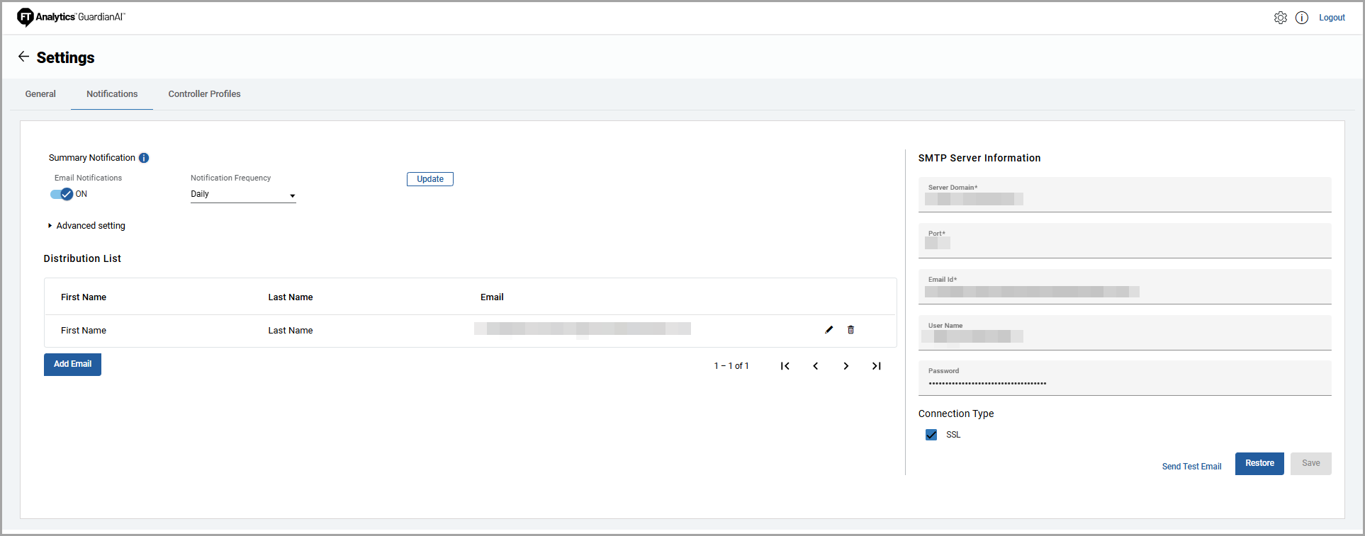Viewport: 1365px width, 536px height.
Task: Edit the distribution list entry with pencil
Action: (x=828, y=330)
